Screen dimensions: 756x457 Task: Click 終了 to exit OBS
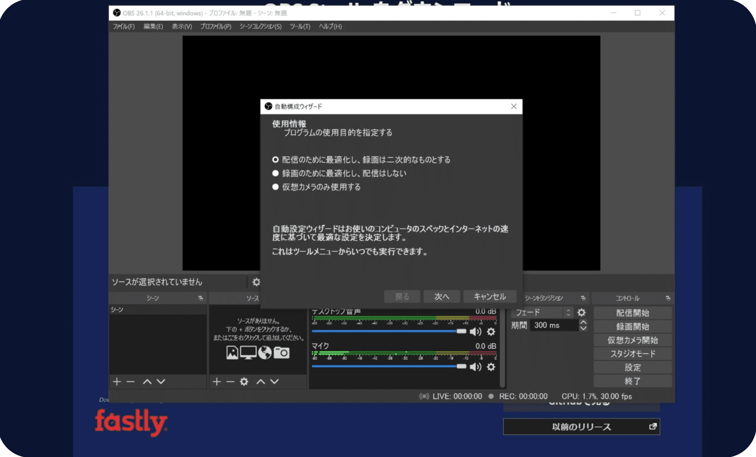[x=633, y=381]
